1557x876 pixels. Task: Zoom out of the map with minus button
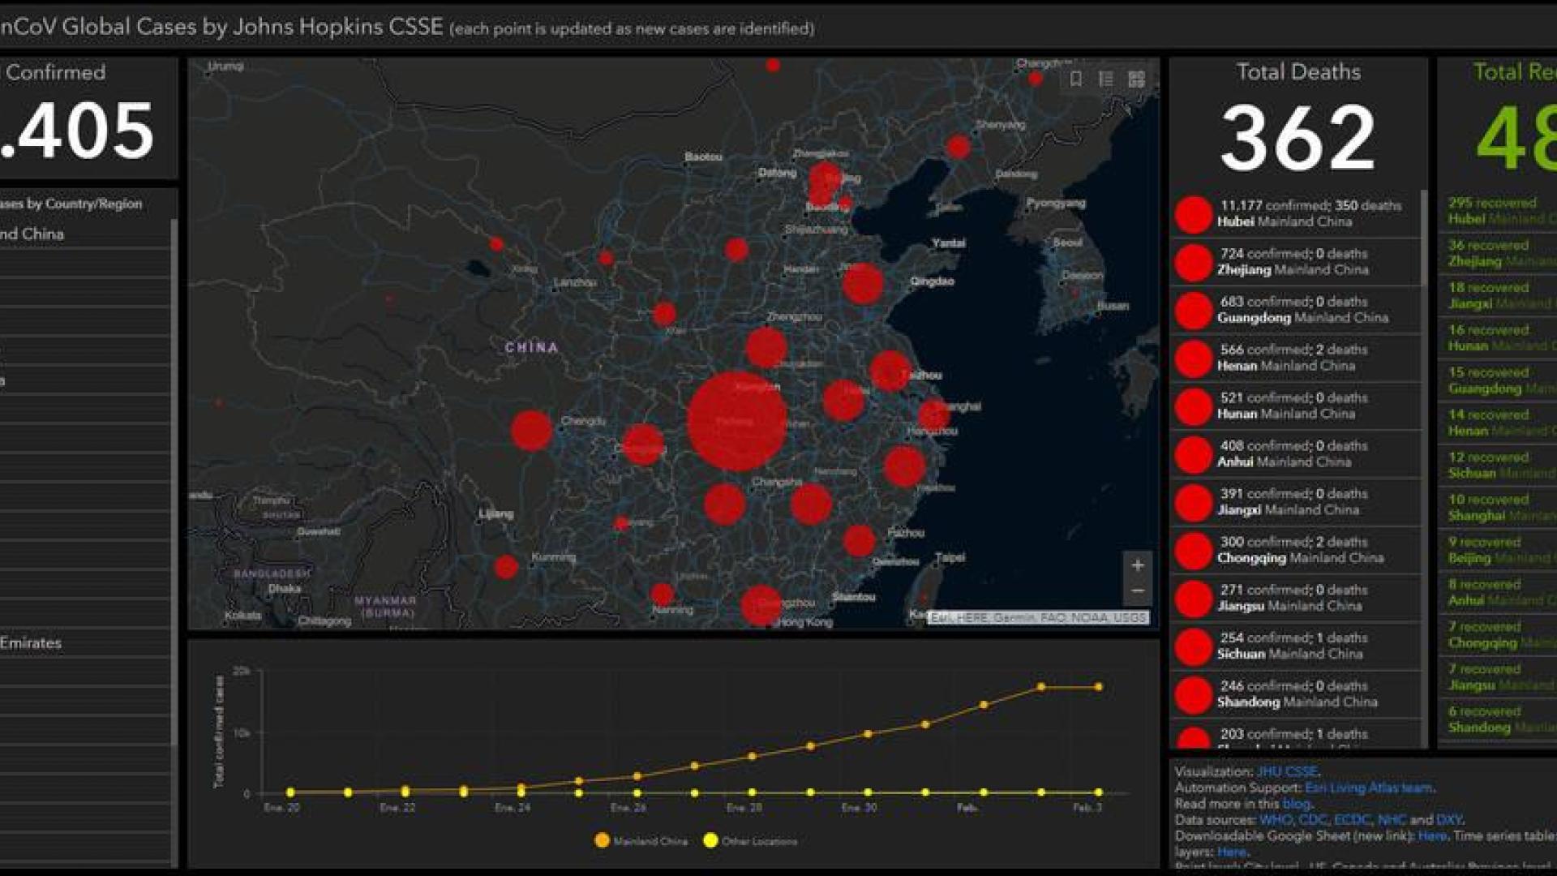click(x=1138, y=590)
